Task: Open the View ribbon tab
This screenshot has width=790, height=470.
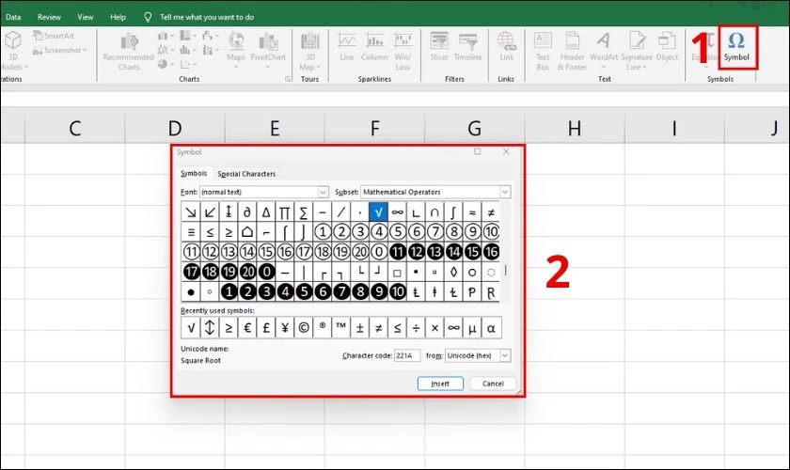Action: pyautogui.click(x=86, y=17)
